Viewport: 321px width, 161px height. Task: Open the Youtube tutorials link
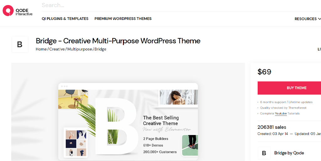[x=281, y=114]
